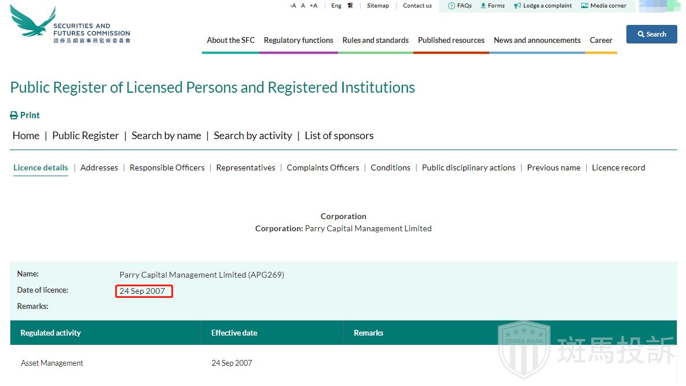Viewport: 686px width, 386px height.
Task: Expand the Regulatory functions menu
Action: click(298, 41)
